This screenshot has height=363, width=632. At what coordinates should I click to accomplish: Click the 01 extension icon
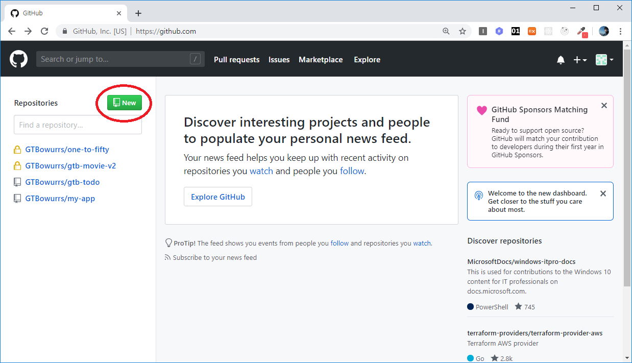[x=516, y=31]
